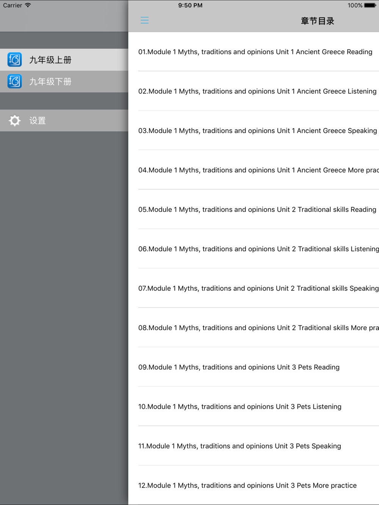Select 九年级上册 in the sidebar
Viewport: 379px width, 505px height.
coord(64,60)
